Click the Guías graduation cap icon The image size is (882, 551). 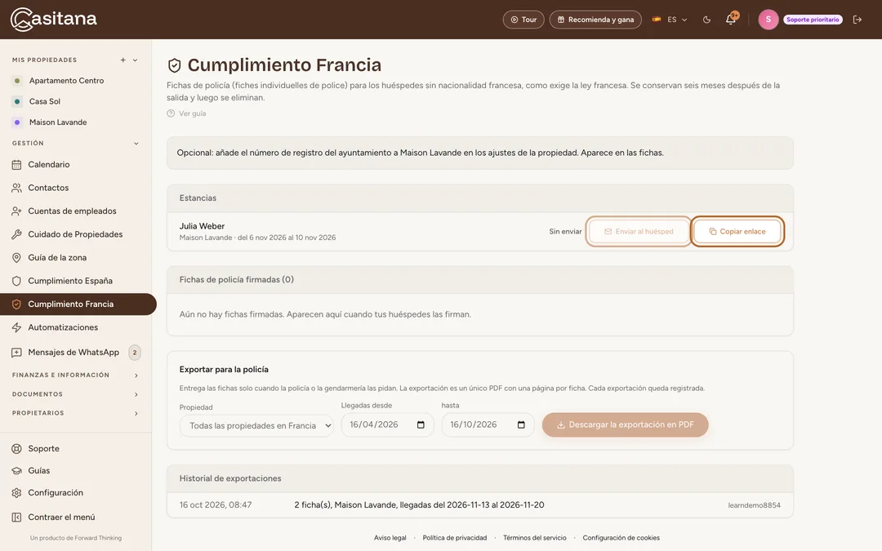click(x=16, y=471)
